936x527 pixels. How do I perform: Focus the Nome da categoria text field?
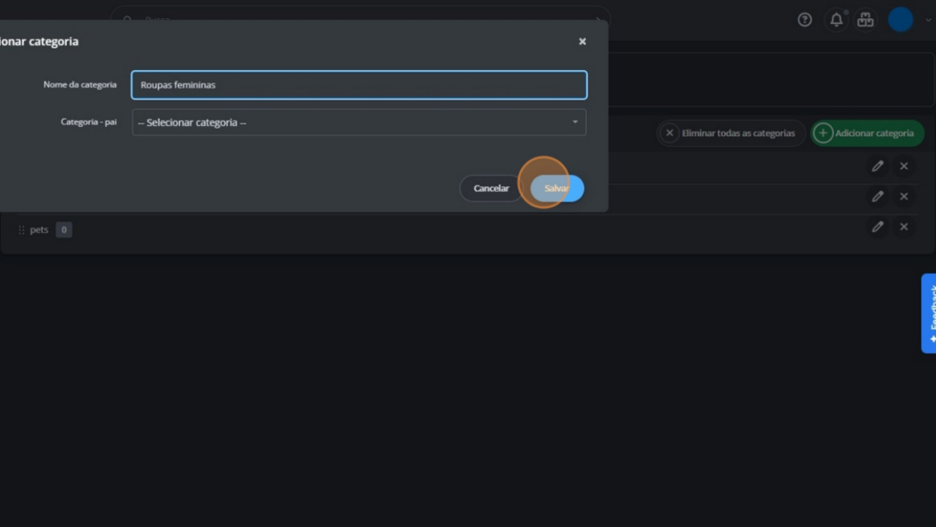[358, 85]
